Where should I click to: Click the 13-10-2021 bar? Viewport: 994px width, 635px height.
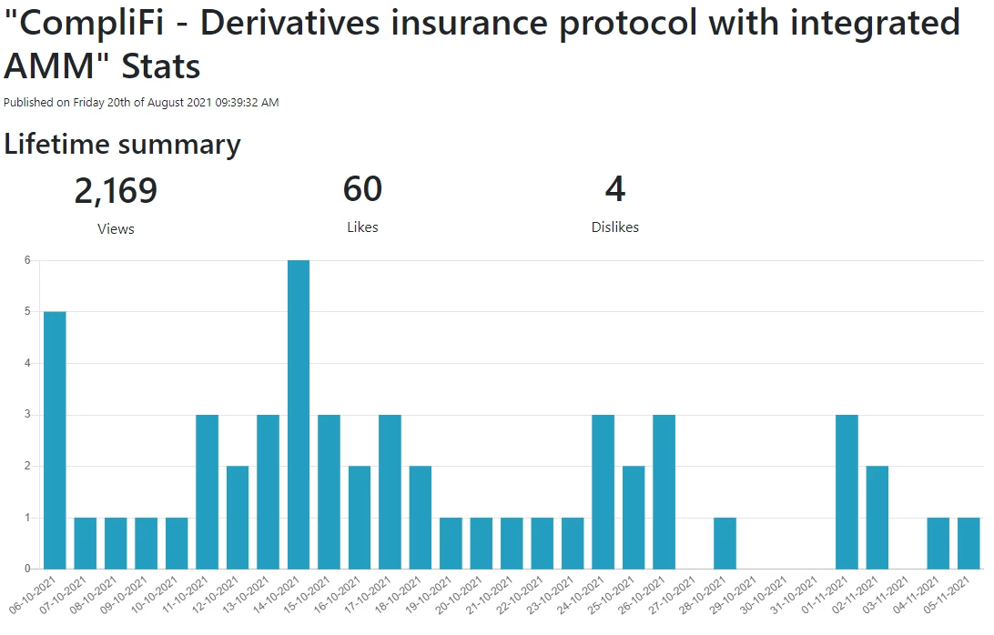269,492
